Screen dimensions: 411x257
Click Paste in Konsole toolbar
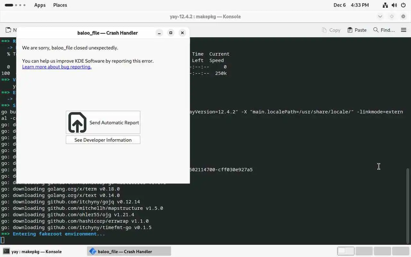357,30
